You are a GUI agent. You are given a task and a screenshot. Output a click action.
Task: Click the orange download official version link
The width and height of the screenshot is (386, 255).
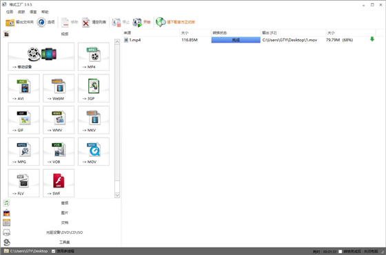point(181,22)
